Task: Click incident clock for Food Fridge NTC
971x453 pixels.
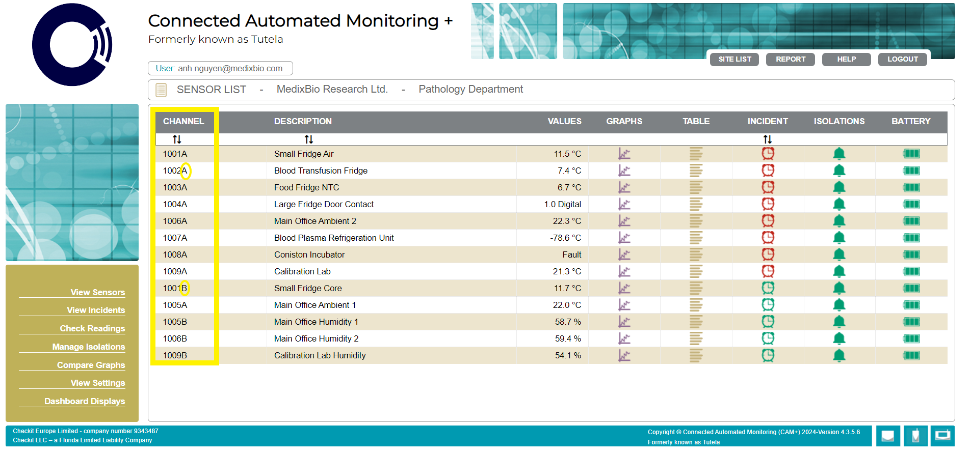Action: (x=768, y=187)
